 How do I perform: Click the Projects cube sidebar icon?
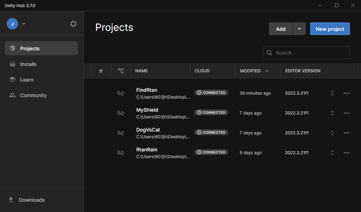12,48
